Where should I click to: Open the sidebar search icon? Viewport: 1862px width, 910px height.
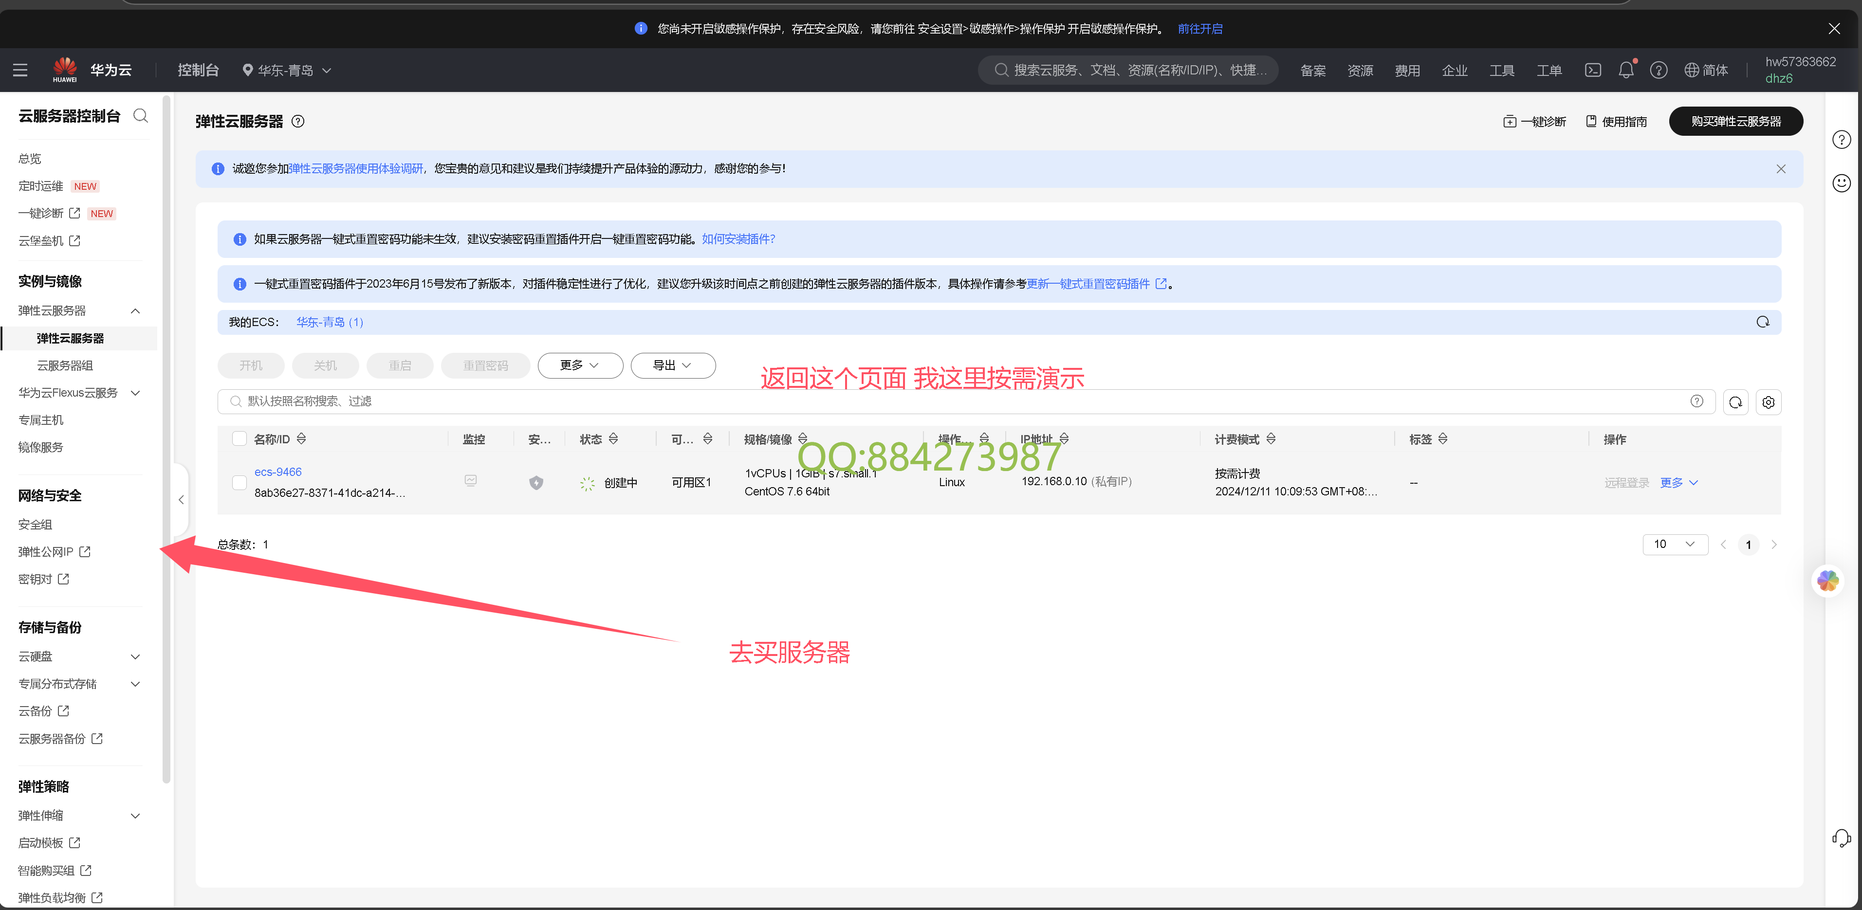coord(141,116)
